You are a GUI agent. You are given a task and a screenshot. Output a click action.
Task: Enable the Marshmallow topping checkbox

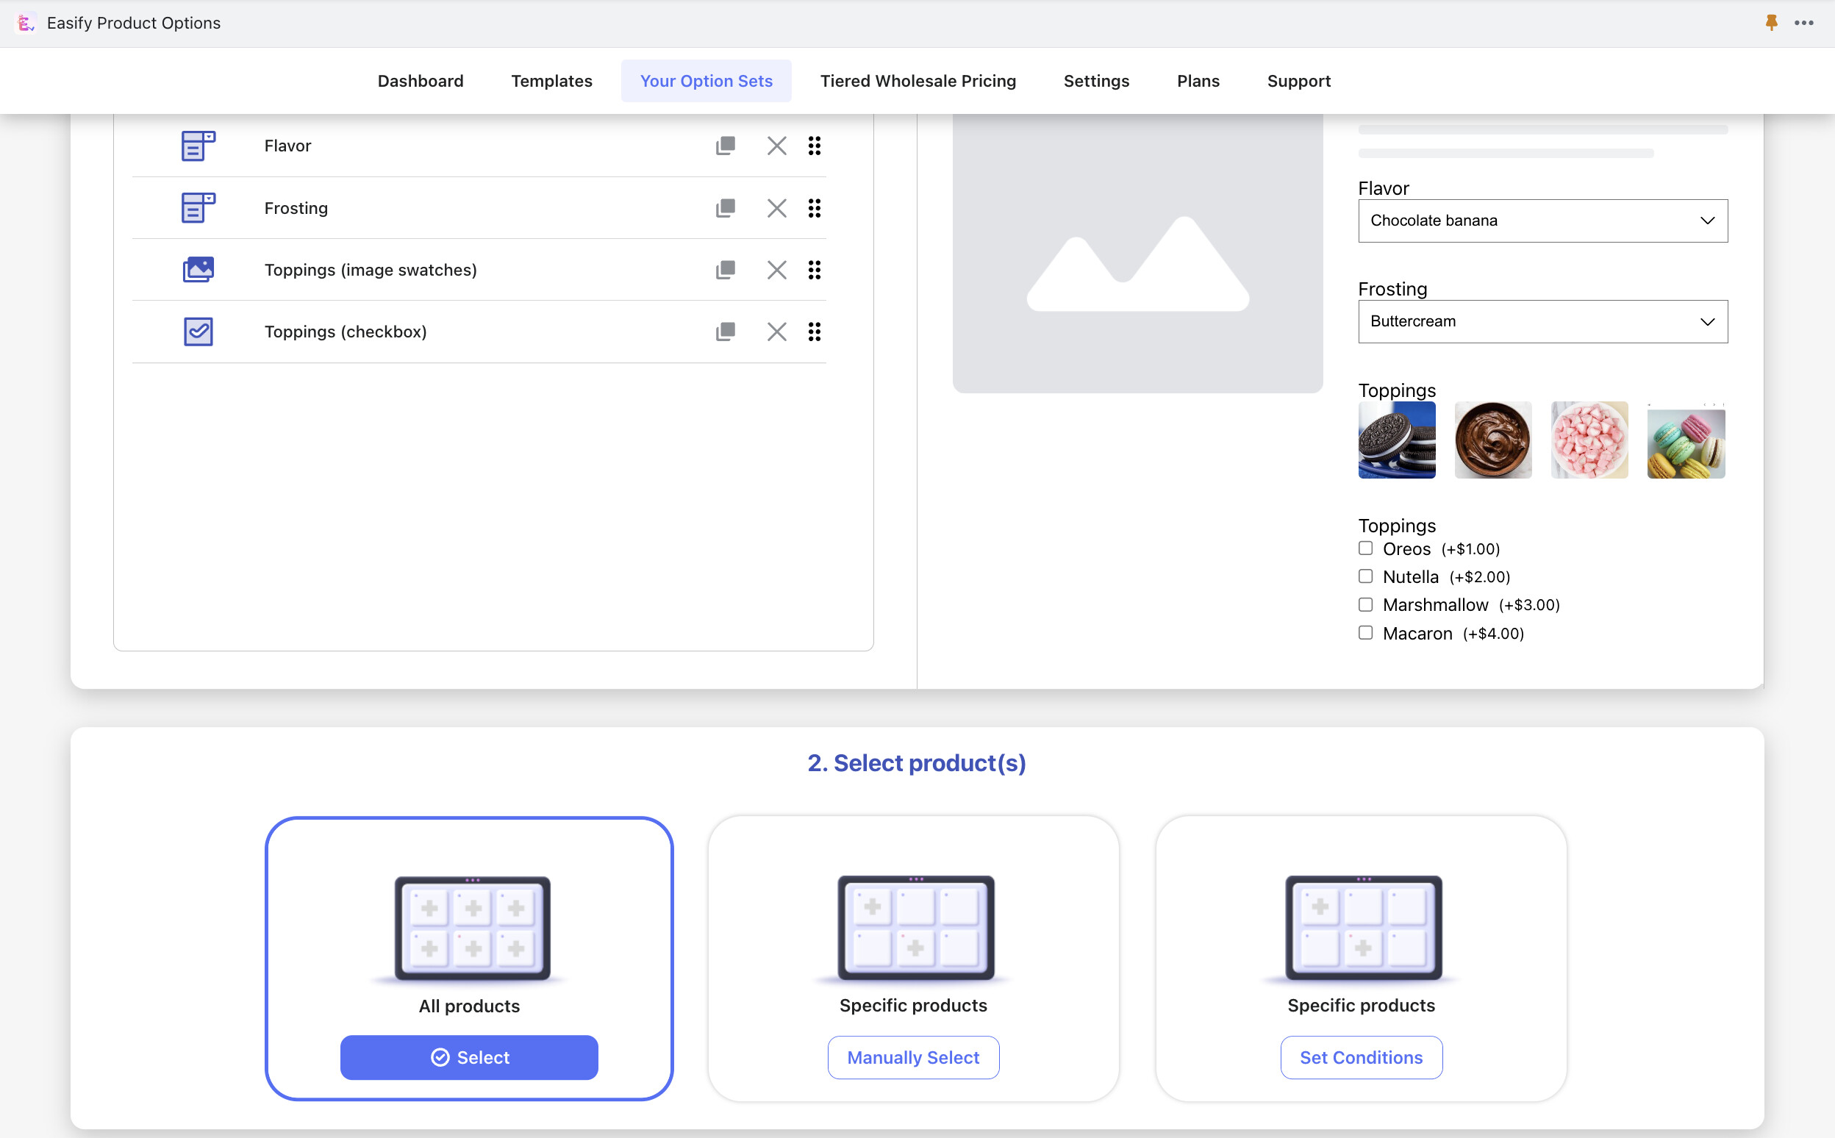(x=1364, y=604)
